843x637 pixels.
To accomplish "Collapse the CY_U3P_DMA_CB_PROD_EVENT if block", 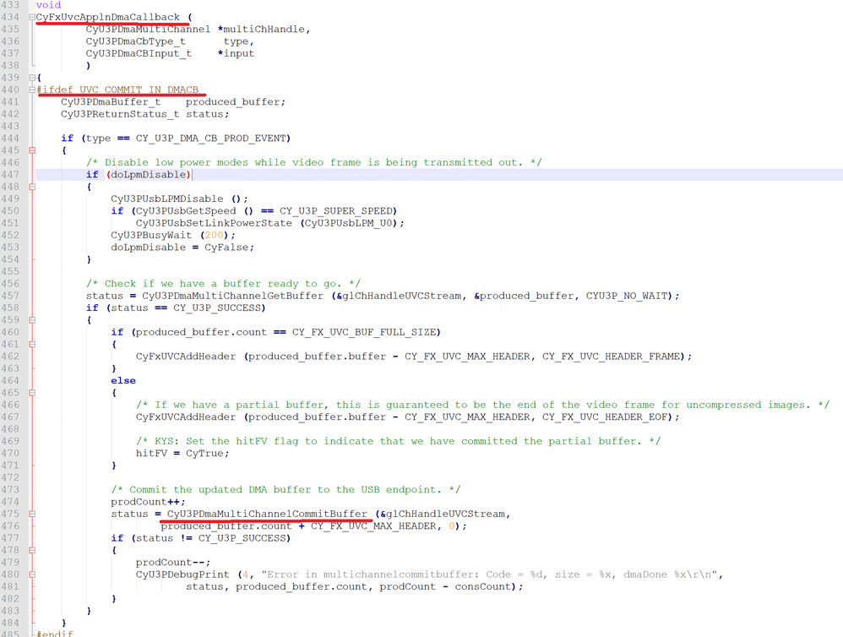I will coord(31,150).
